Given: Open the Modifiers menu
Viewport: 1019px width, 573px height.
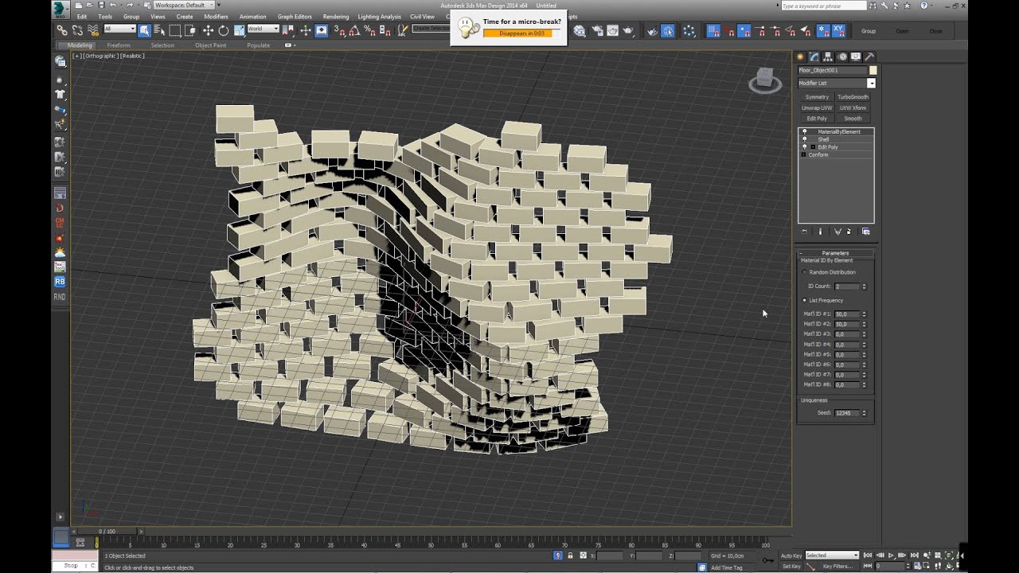Looking at the screenshot, I should (216, 17).
